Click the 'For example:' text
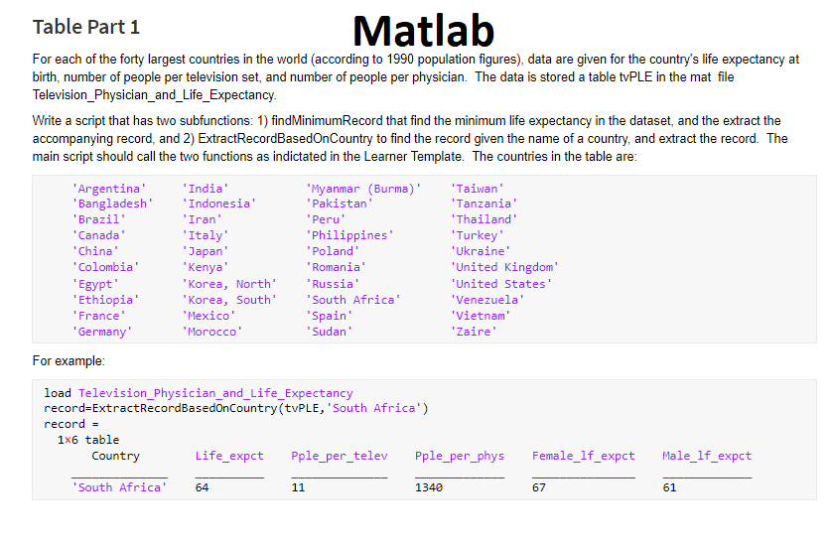This screenshot has width=831, height=546. click(x=69, y=359)
